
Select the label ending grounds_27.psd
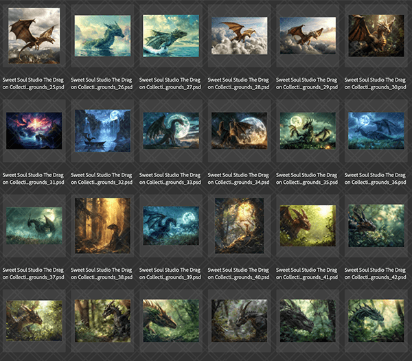pyautogui.click(x=170, y=84)
